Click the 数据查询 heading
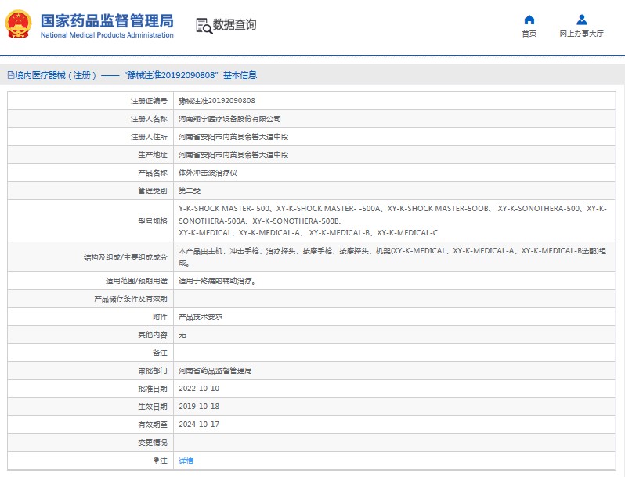This screenshot has height=477, width=625. pos(234,25)
